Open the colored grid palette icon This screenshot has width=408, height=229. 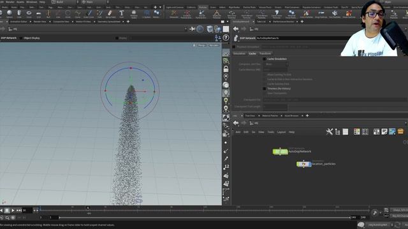point(357,132)
